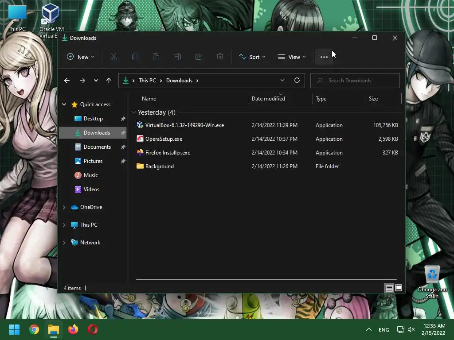Select the Background folder icon
Image resolution: width=454 pixels, height=340 pixels.
(x=140, y=166)
